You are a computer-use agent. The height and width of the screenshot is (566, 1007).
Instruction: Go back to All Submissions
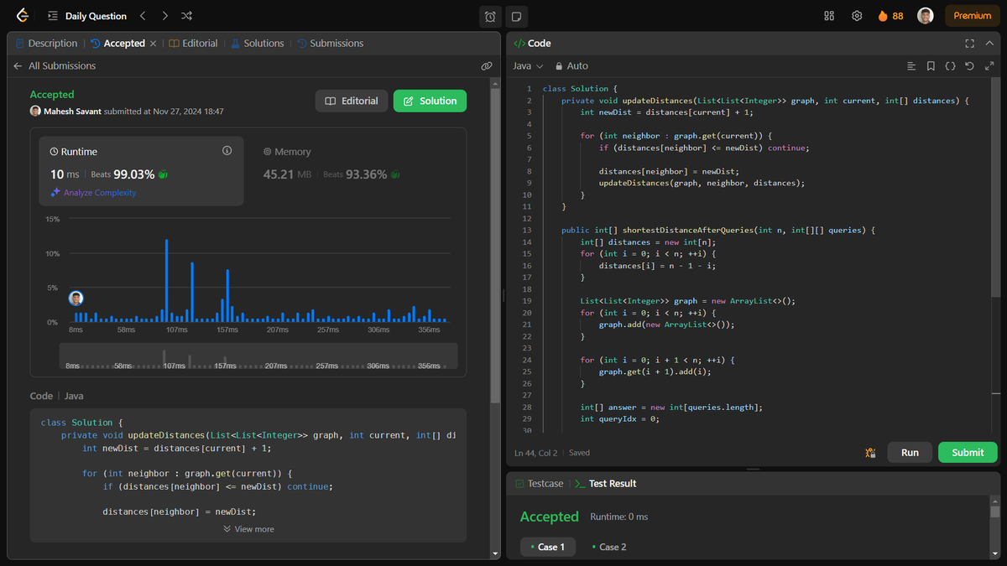(55, 65)
